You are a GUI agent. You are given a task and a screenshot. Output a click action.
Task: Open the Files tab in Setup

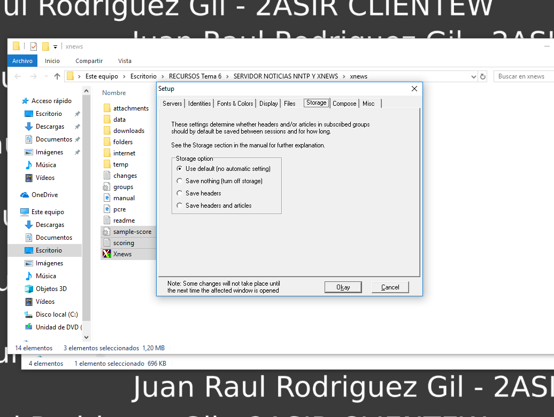click(290, 104)
